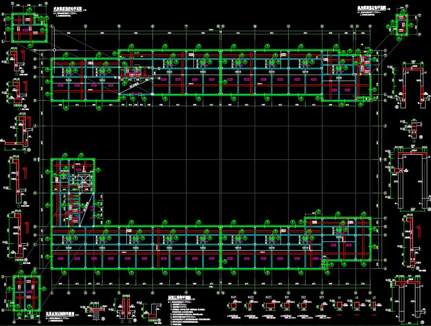Select the L1 beam section symbol
The width and height of the screenshot is (431, 326).
339,305
